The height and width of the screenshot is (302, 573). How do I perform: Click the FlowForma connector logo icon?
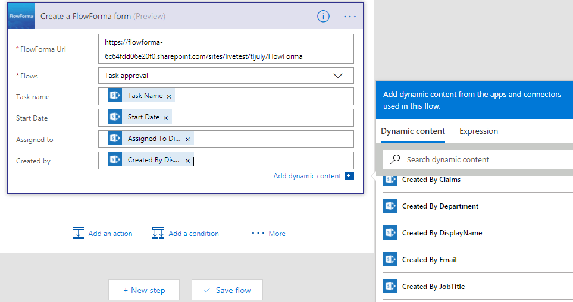coord(21,16)
